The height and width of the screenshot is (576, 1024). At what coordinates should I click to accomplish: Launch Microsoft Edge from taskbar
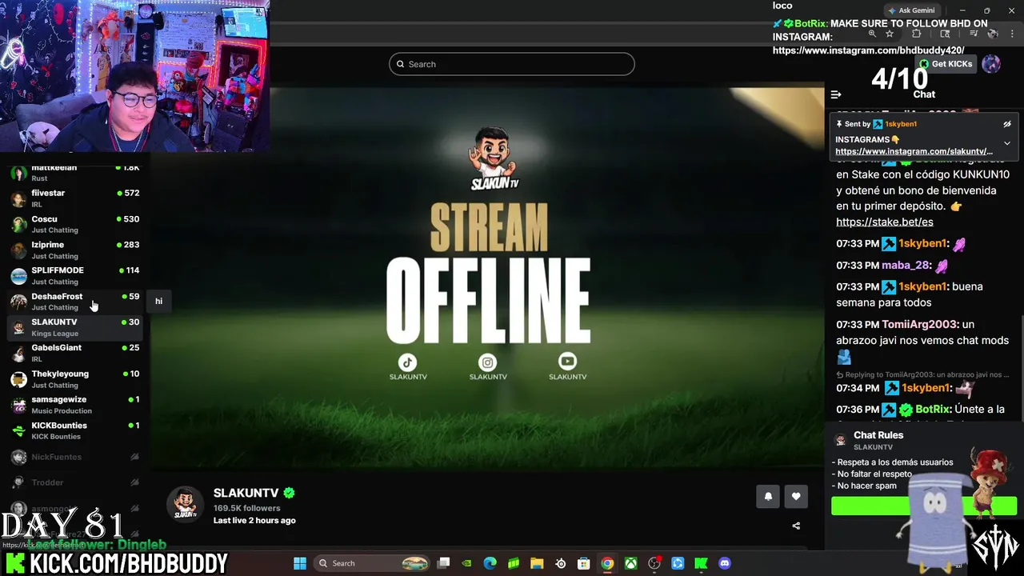tap(490, 563)
